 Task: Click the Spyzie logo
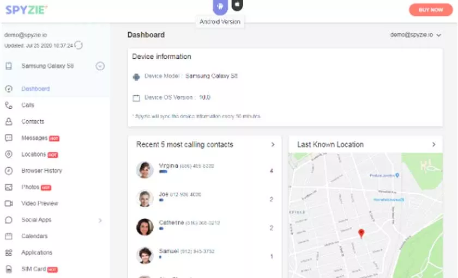(26, 10)
